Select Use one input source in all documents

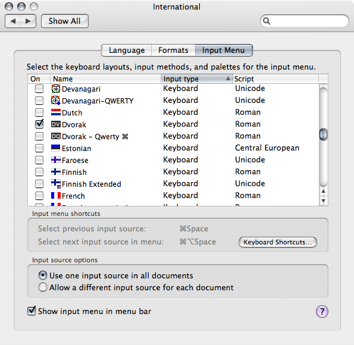[x=43, y=275]
